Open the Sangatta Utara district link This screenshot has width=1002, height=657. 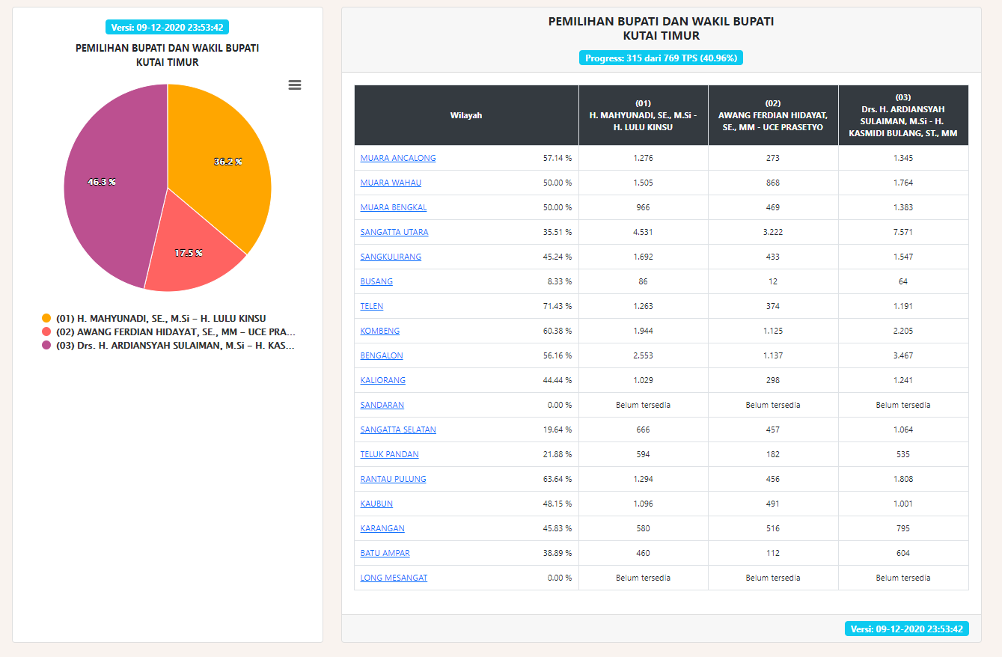[394, 232]
